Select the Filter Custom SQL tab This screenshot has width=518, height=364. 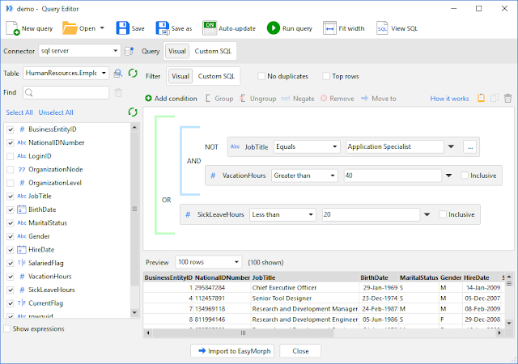(x=216, y=76)
